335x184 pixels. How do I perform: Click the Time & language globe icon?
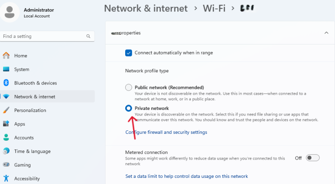click(6, 151)
